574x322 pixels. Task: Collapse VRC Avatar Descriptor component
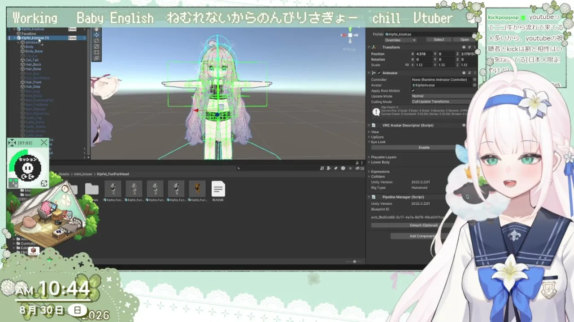(369, 125)
